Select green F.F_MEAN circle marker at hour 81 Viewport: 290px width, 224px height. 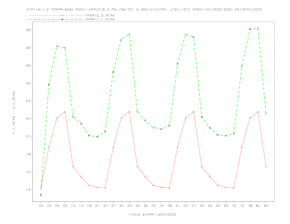pos(258,28)
